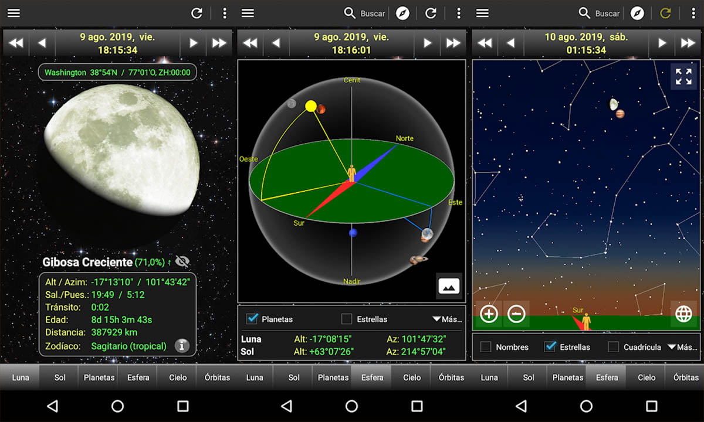
Task: Tap compass icon in middle screen
Action: coord(402,13)
